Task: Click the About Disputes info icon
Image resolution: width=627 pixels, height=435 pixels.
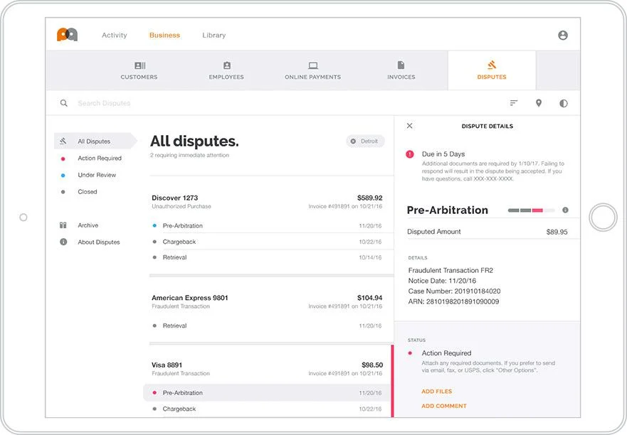Action: click(x=63, y=242)
